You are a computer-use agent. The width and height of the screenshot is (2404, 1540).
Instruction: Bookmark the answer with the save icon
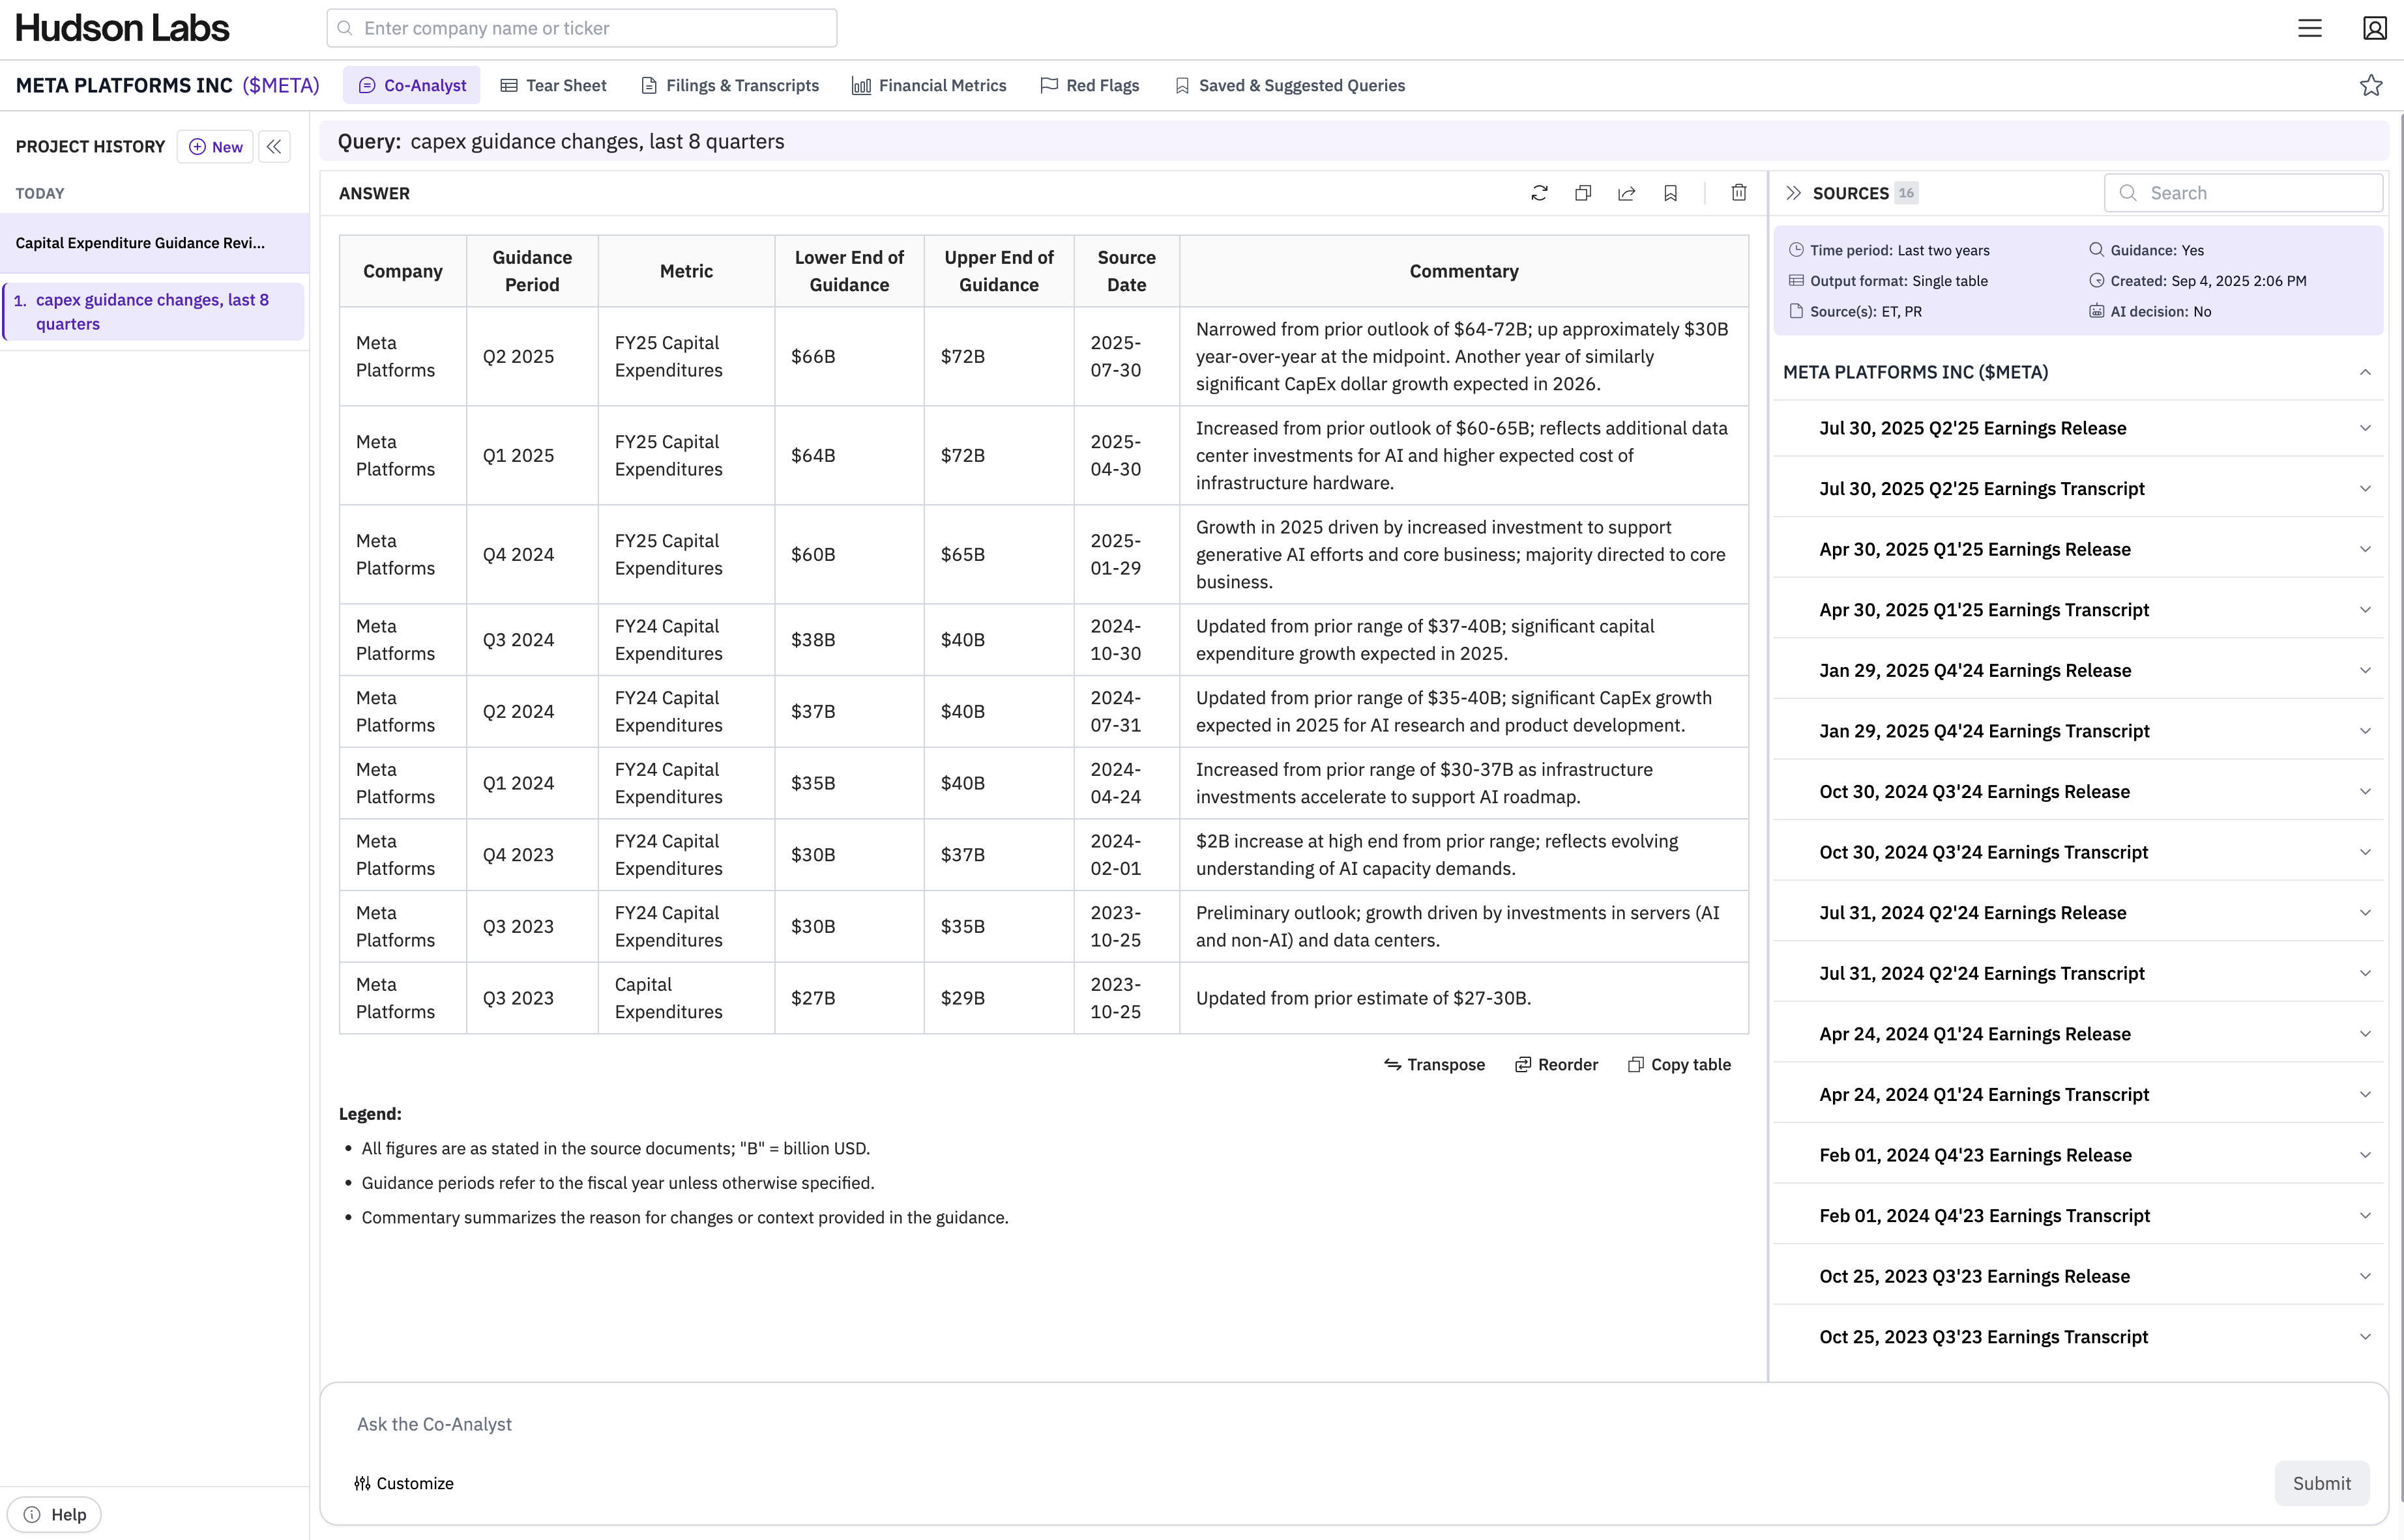pos(1671,193)
